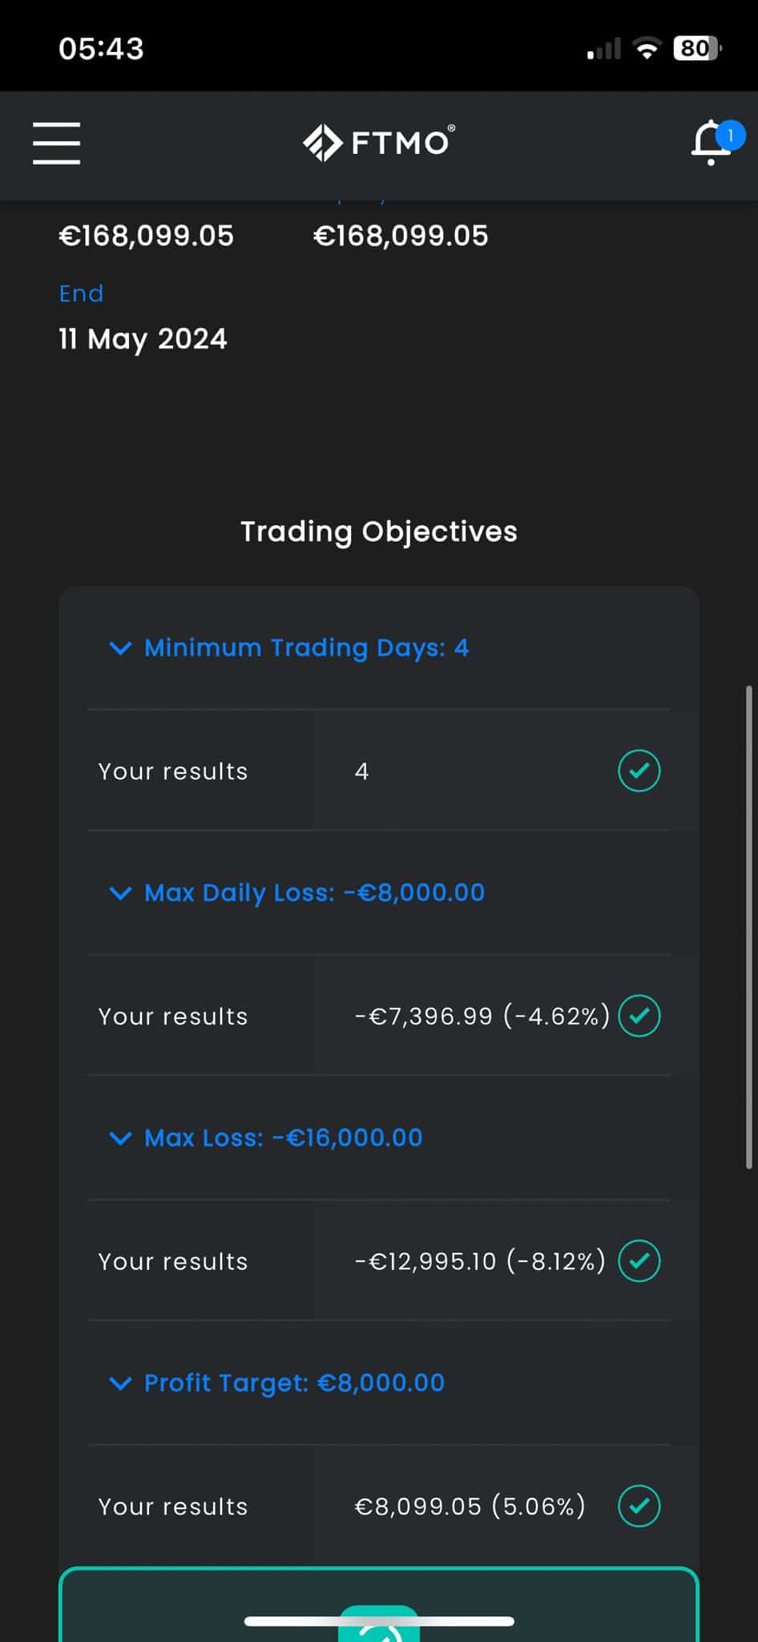The image size is (758, 1642).
Task: Tap the home indicator bar
Action: (379, 1621)
